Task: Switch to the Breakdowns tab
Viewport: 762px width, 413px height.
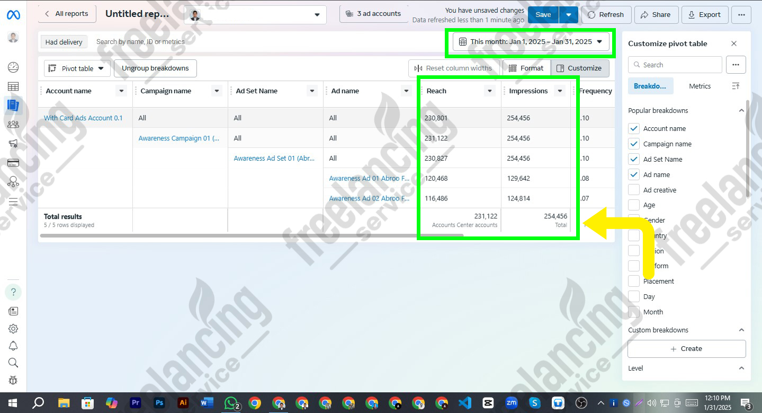Action: point(650,86)
